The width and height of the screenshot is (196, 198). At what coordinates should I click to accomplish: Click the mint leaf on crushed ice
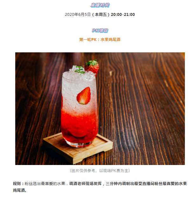pyautogui.click(x=80, y=70)
